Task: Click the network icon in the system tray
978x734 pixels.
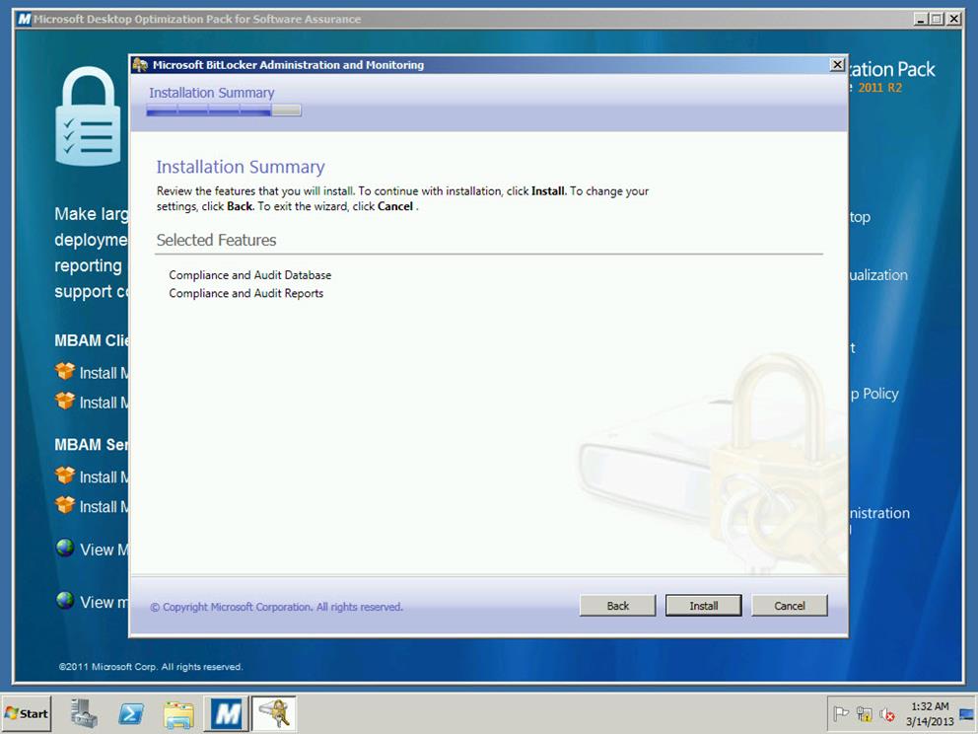Action: [x=864, y=713]
